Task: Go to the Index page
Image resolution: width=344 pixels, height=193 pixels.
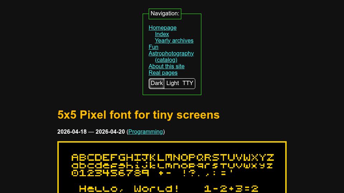Action: 162,34
